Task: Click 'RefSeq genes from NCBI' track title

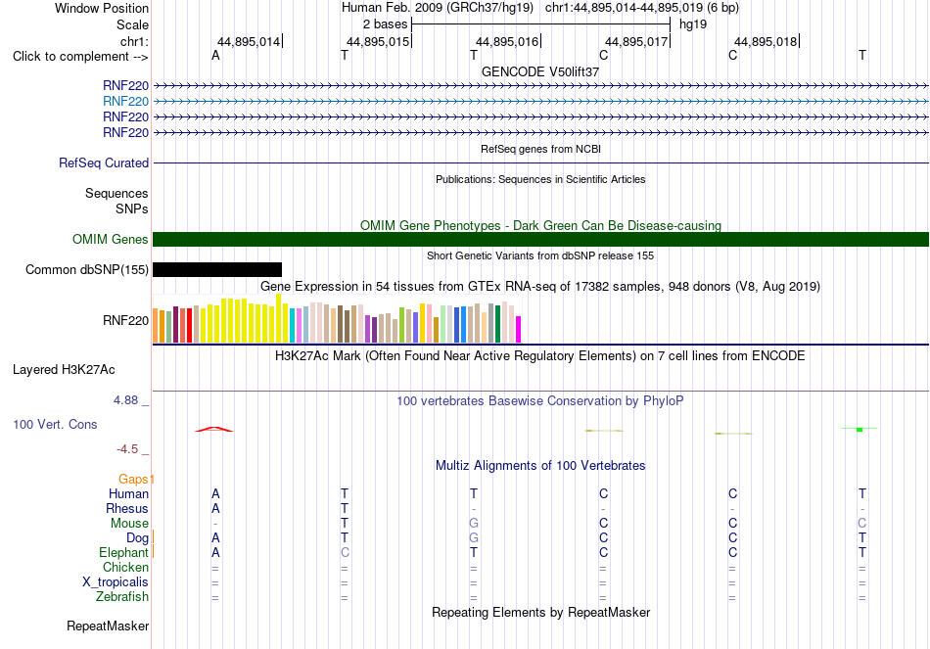Action: (x=540, y=149)
